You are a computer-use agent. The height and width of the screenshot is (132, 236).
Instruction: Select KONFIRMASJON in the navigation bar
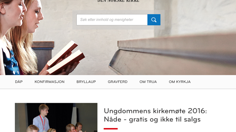tap(50, 82)
